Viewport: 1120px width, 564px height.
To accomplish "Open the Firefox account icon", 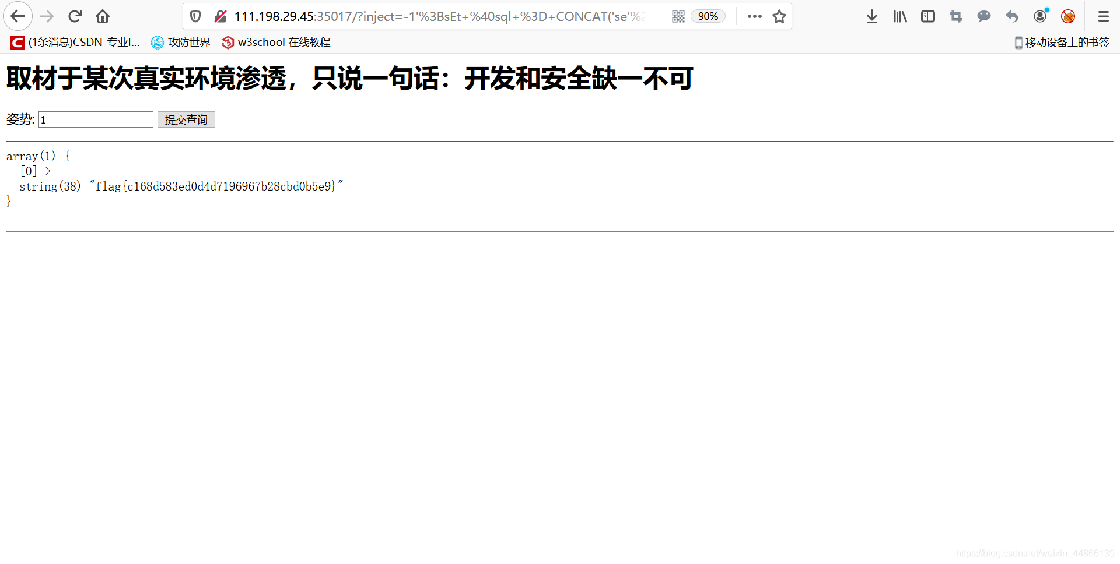I will tap(1040, 16).
